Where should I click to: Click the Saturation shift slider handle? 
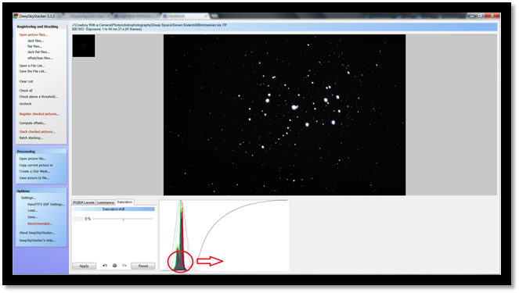[123, 219]
